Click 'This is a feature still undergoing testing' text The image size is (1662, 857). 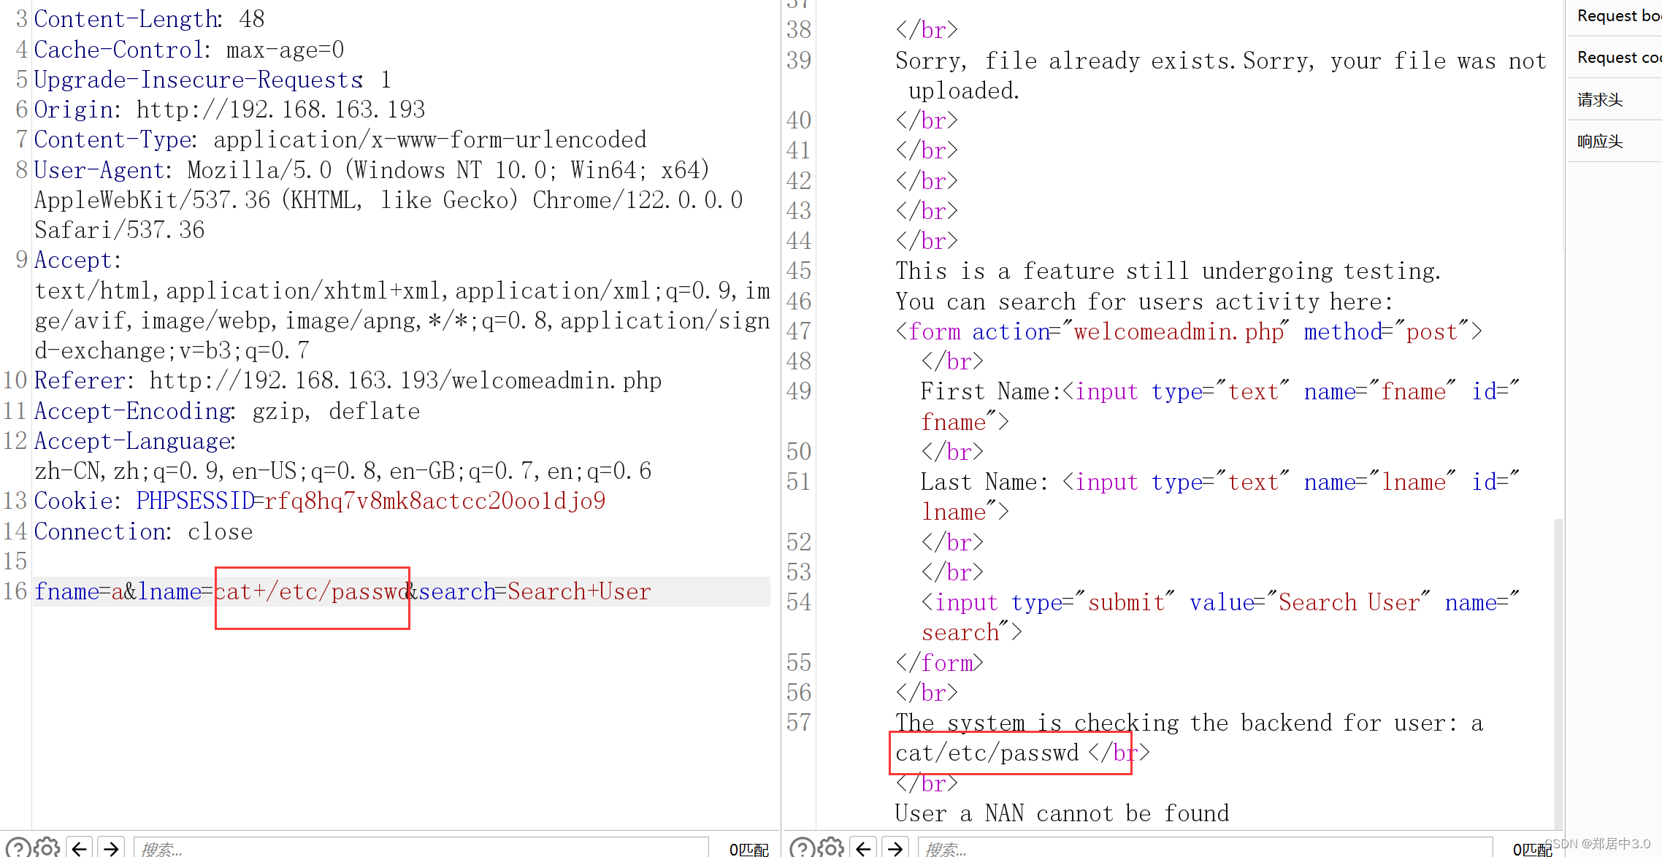click(x=1168, y=271)
